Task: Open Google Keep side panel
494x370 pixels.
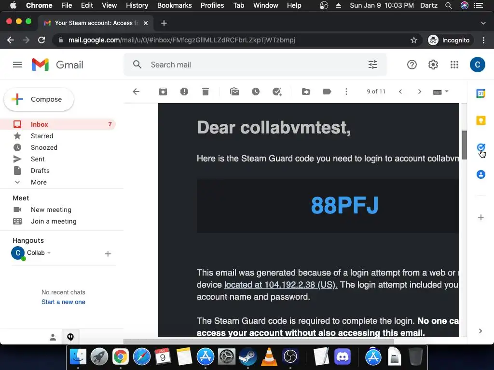Action: pos(481,120)
